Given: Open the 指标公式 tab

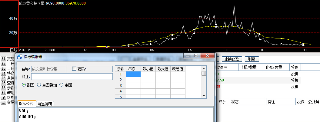Looking at the screenshot, I should (26, 104).
